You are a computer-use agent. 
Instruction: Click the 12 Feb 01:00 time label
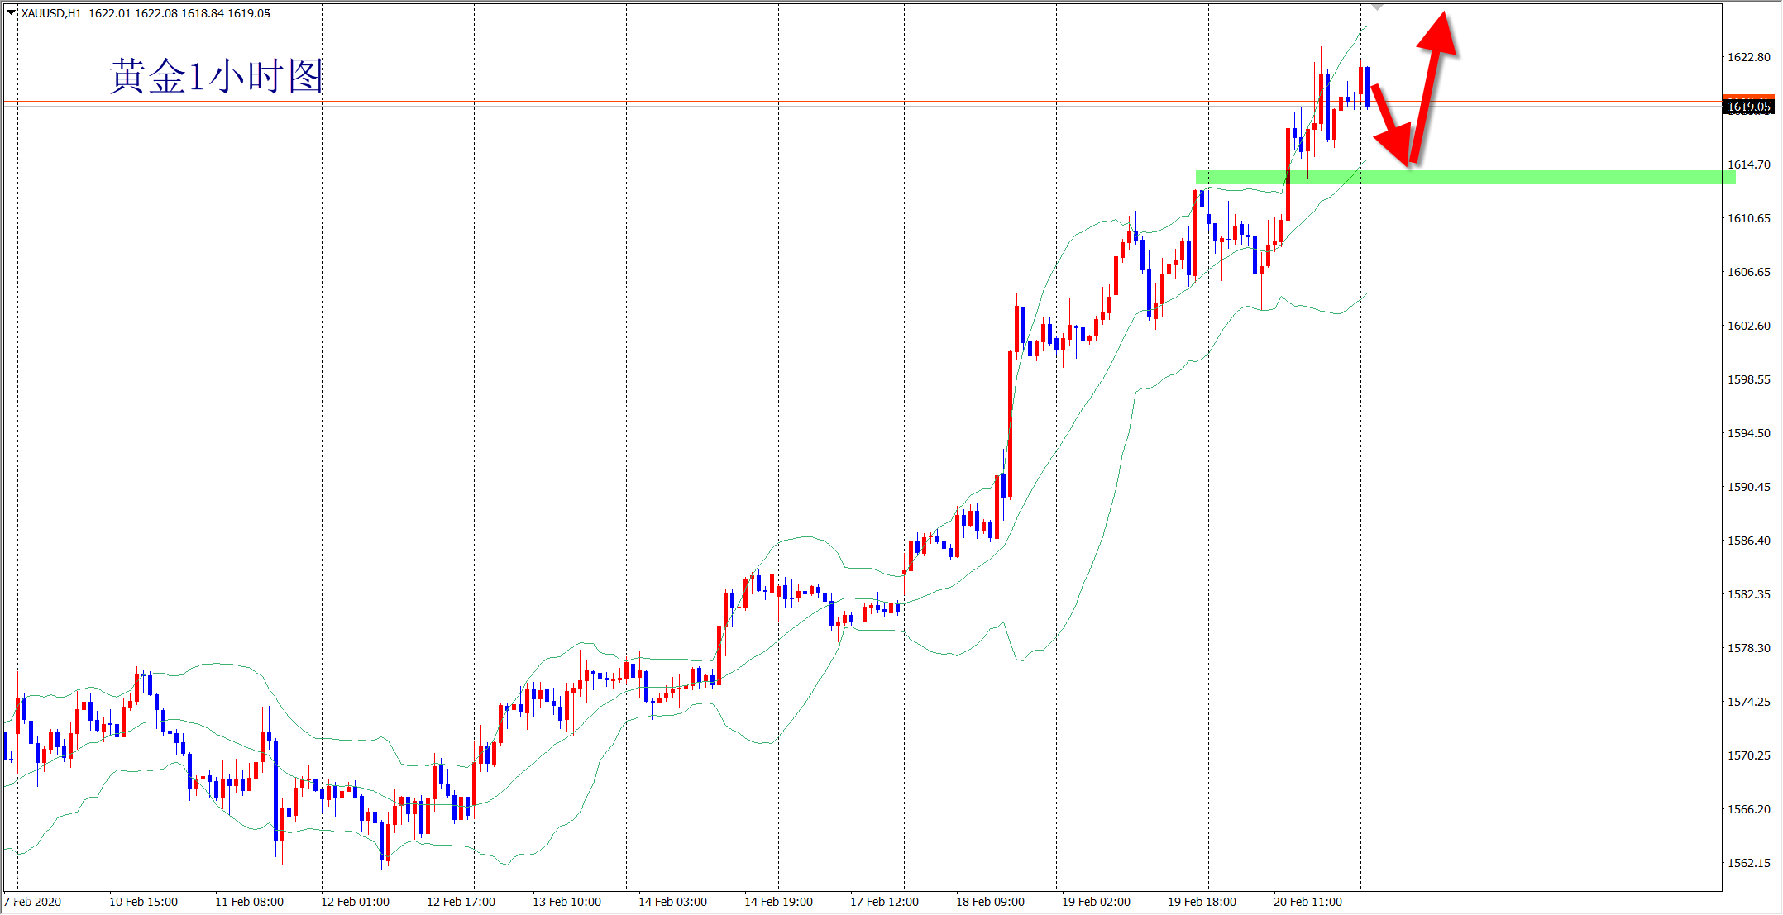(355, 902)
